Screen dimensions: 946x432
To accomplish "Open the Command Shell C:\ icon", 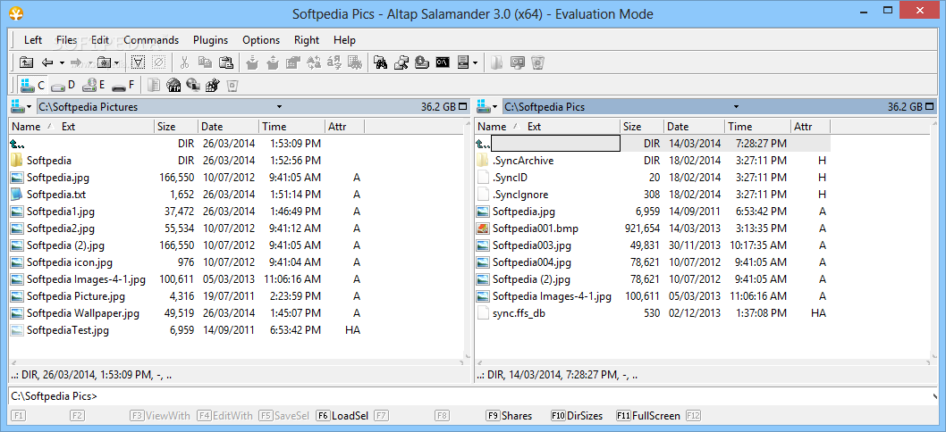I will click(443, 62).
